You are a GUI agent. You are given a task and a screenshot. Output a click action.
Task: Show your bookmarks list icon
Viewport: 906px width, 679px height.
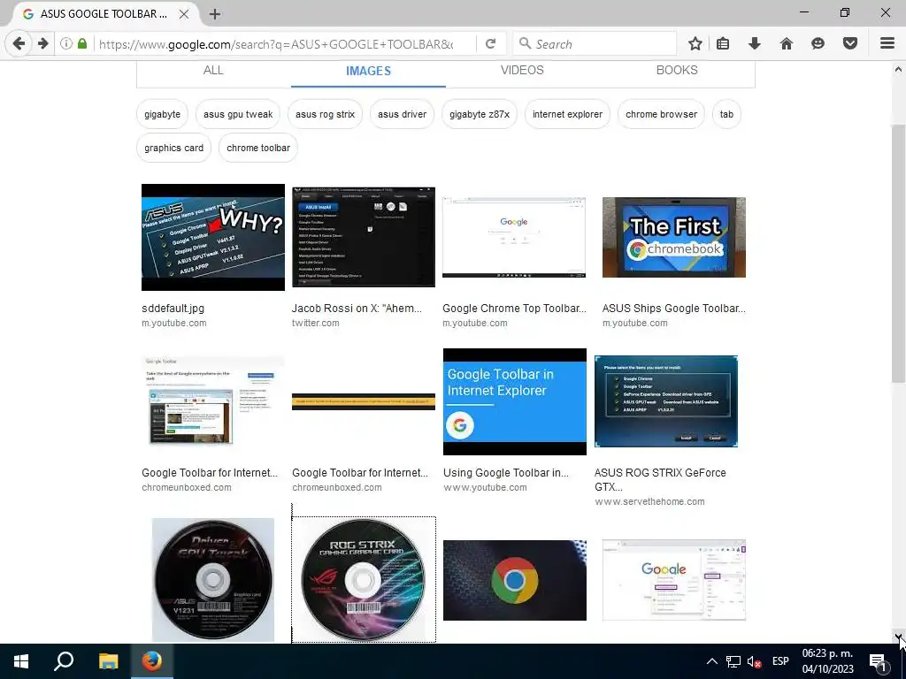723,43
